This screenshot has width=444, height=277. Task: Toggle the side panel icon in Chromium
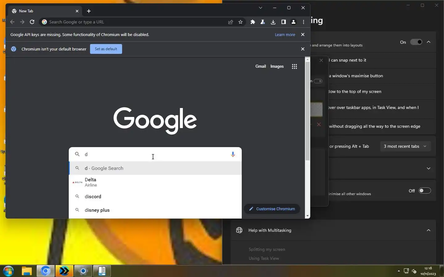click(x=283, y=22)
